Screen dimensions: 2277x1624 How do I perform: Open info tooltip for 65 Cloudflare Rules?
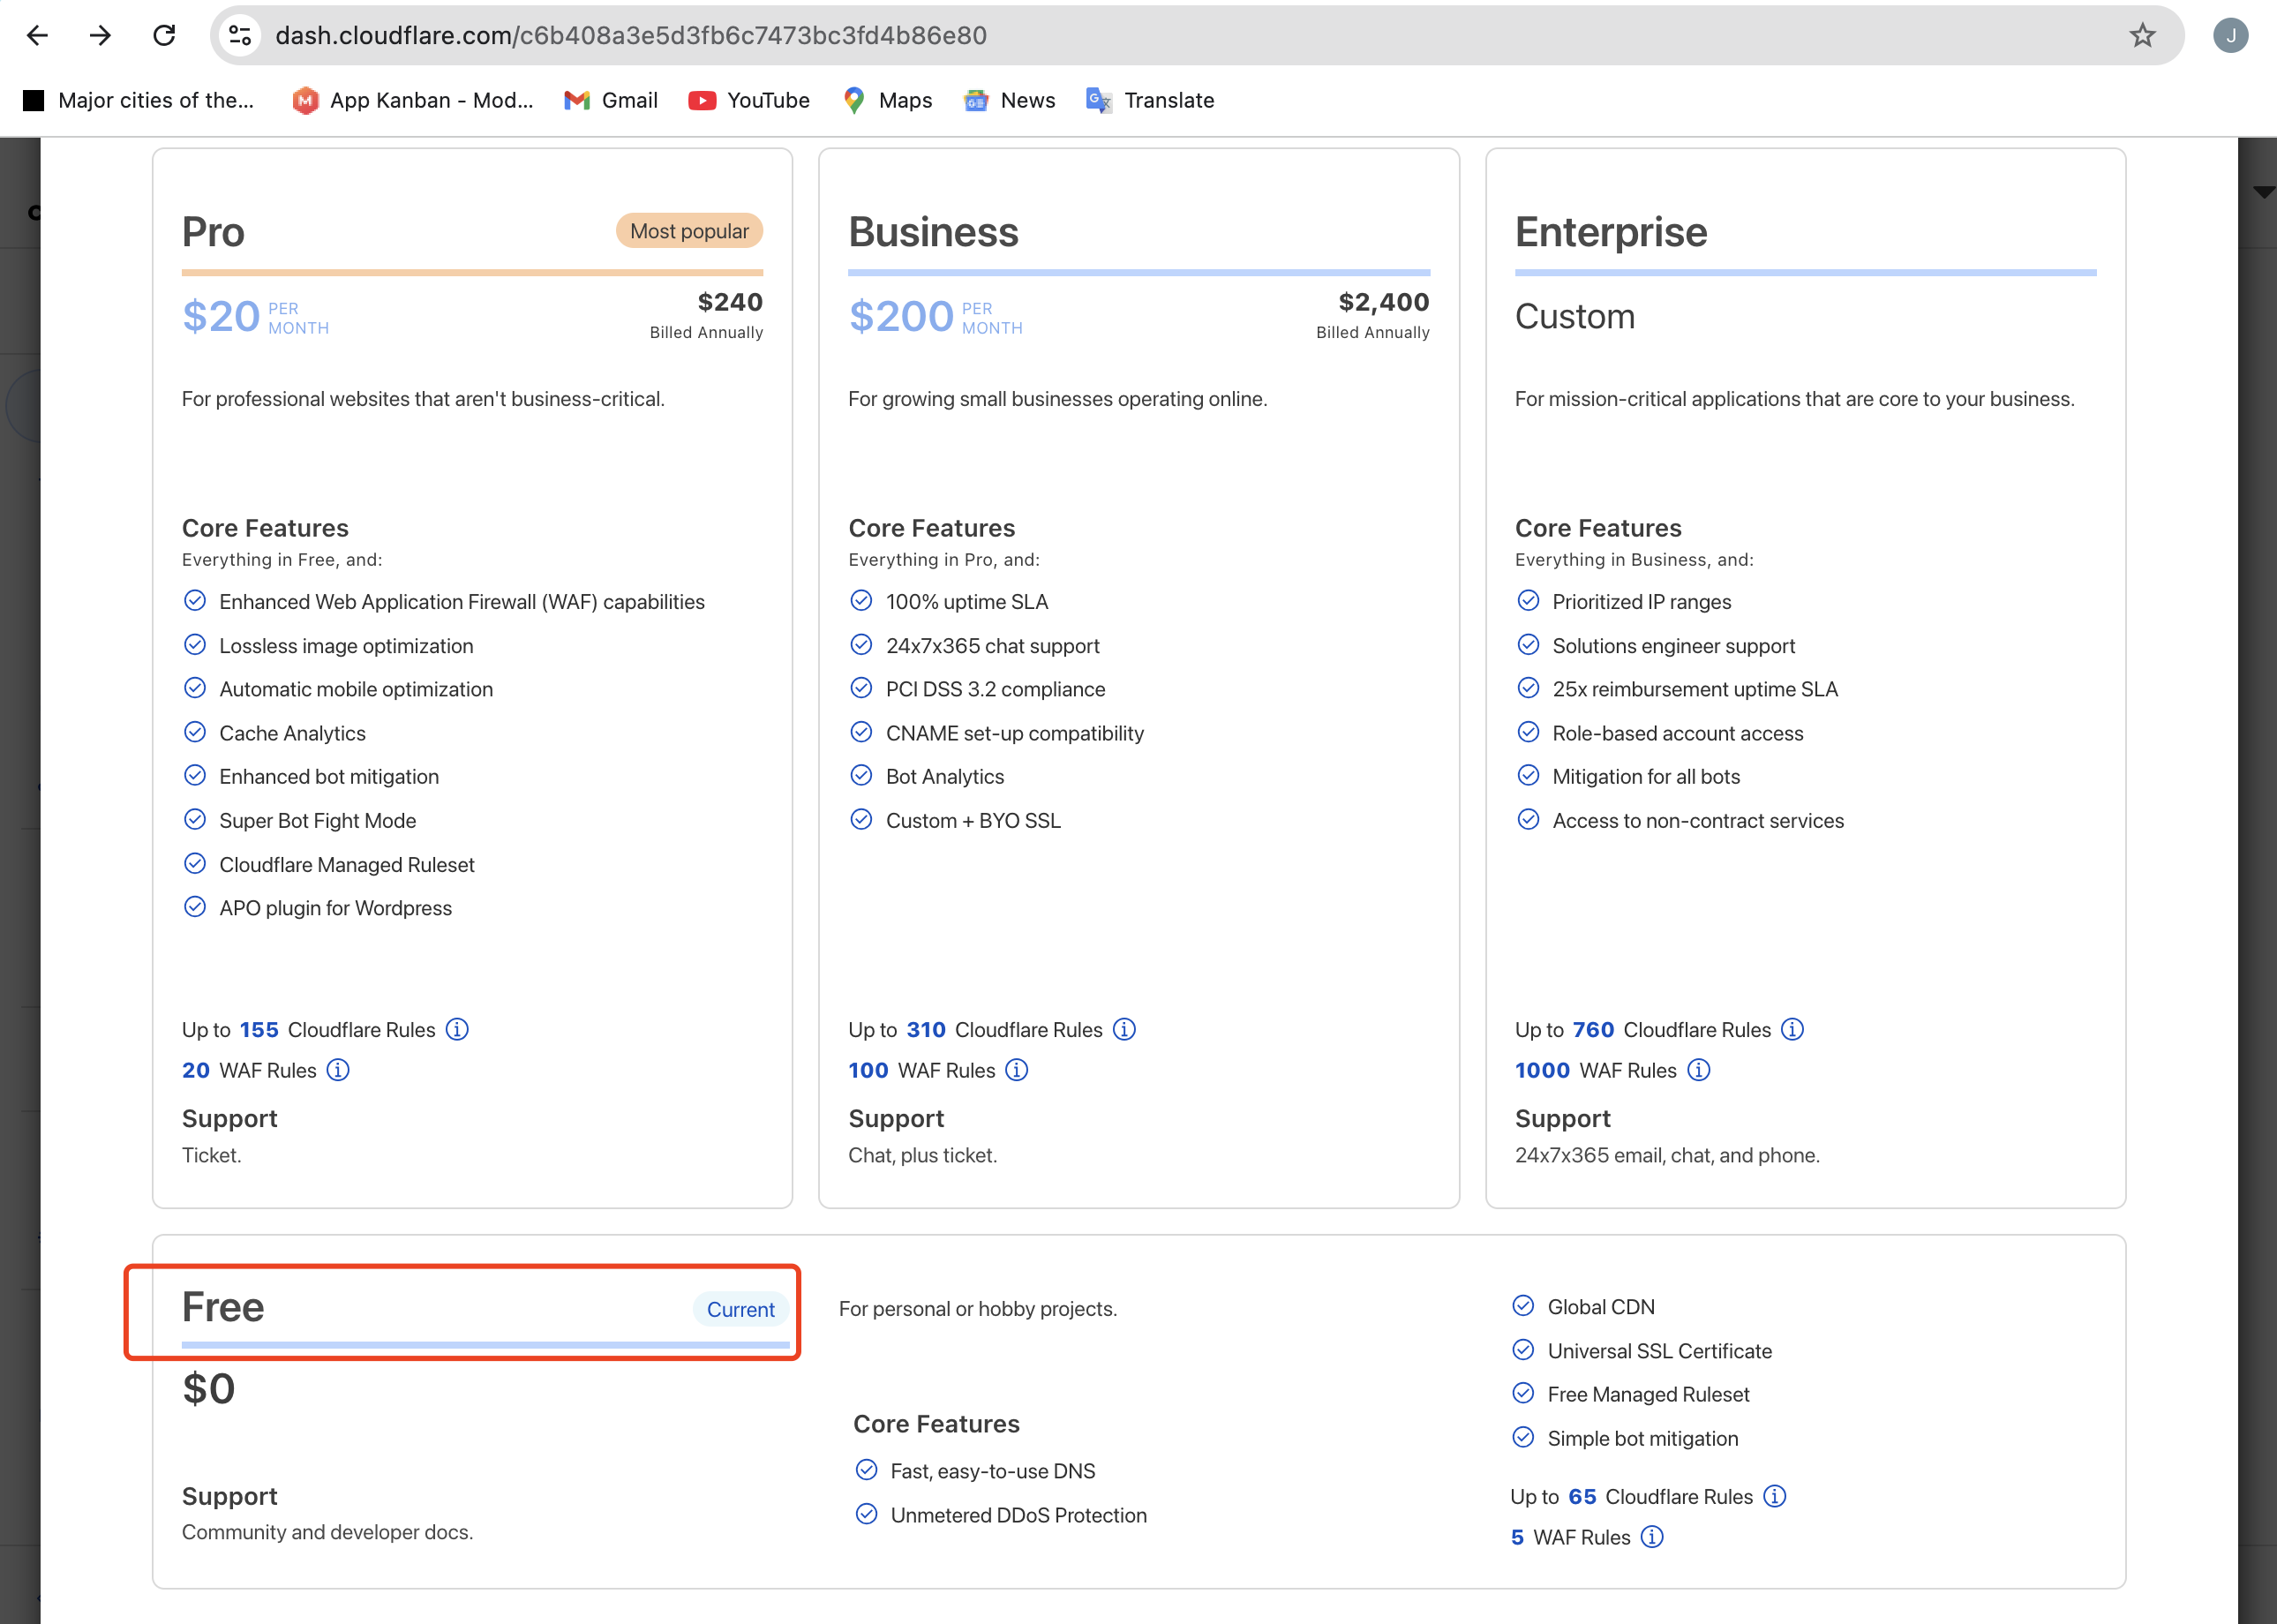1774,1496
